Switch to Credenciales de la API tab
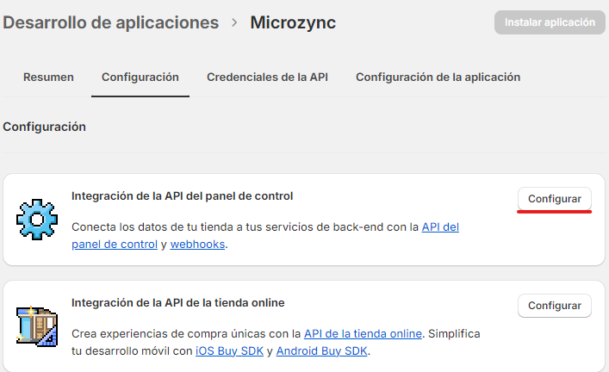 point(267,77)
